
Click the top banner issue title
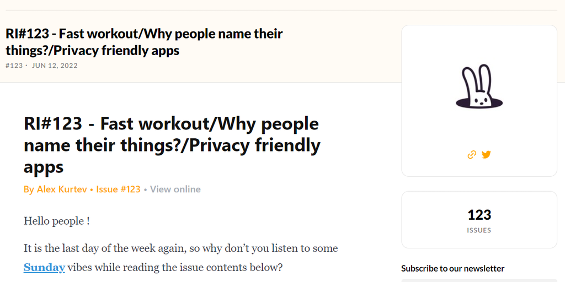point(144,42)
